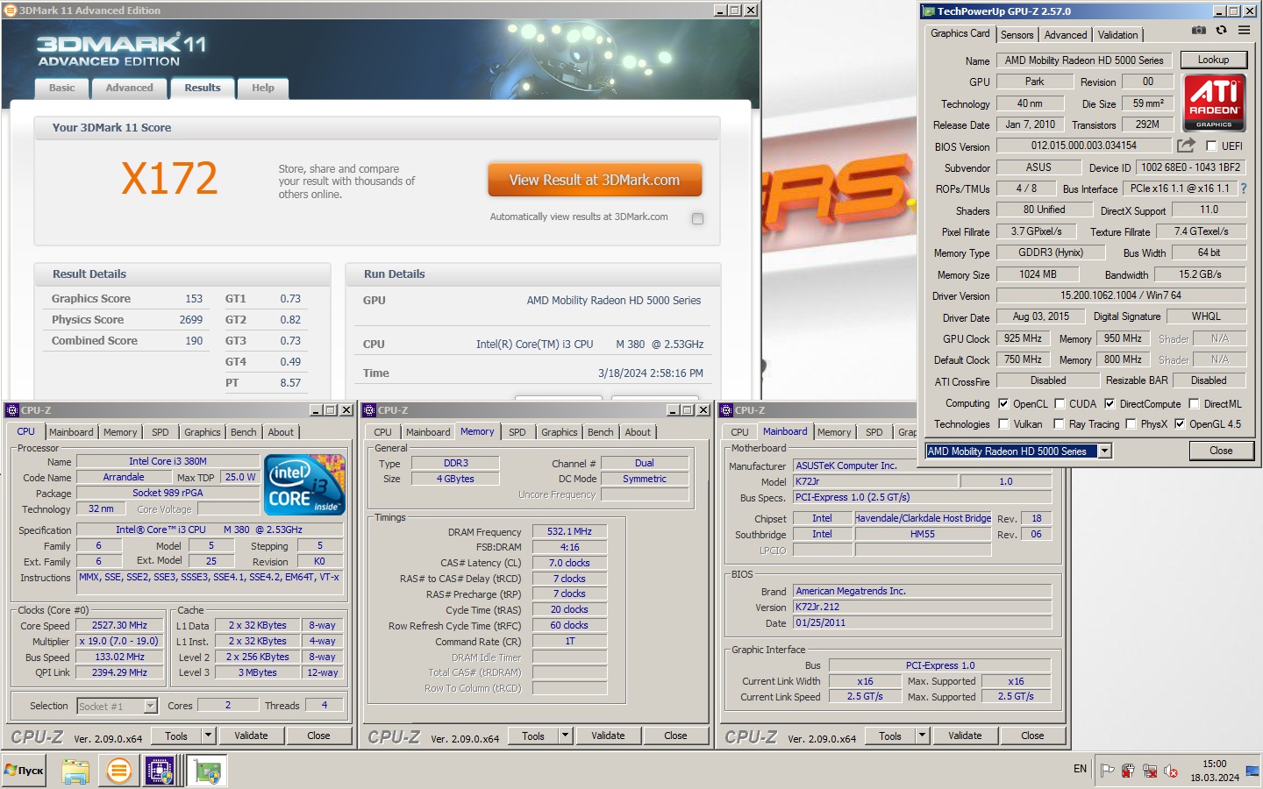The image size is (1263, 789).
Task: Open the Windows Start (Пуск) button
Action: (24, 771)
